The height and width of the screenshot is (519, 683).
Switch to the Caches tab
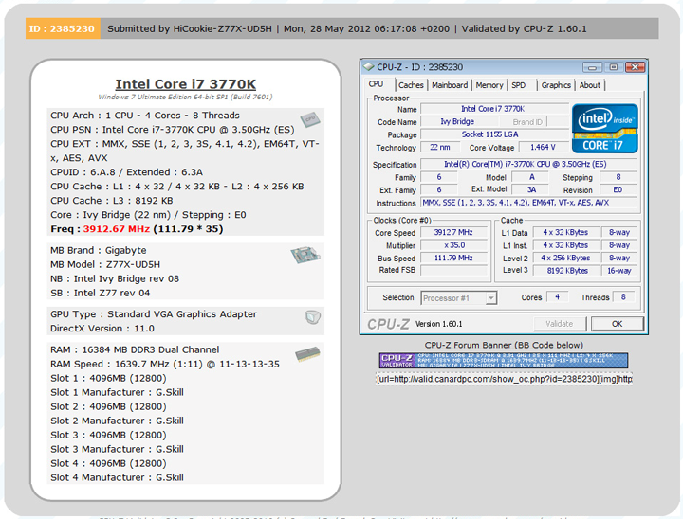411,85
